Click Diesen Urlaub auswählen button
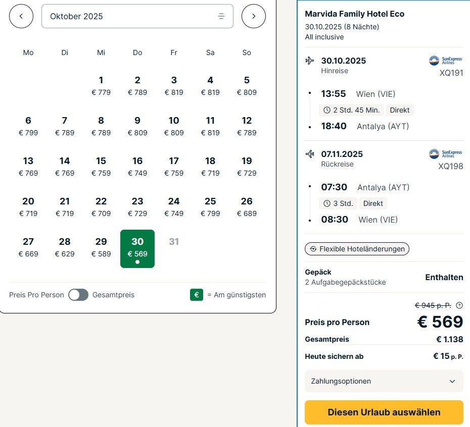The image size is (470, 427). [384, 412]
